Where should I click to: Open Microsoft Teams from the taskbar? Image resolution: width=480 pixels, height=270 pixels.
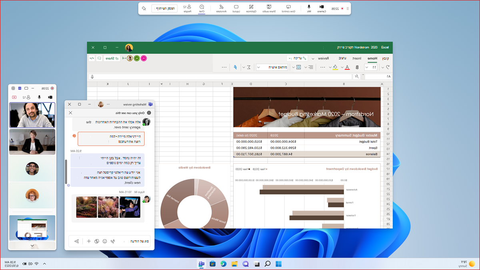point(202,264)
